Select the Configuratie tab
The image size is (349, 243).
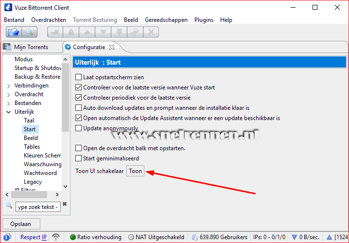coord(89,47)
